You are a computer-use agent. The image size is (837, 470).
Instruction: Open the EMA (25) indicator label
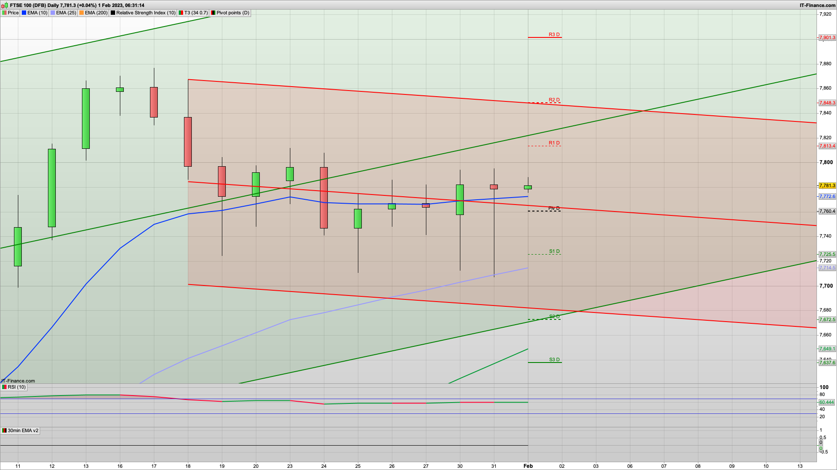click(66, 13)
